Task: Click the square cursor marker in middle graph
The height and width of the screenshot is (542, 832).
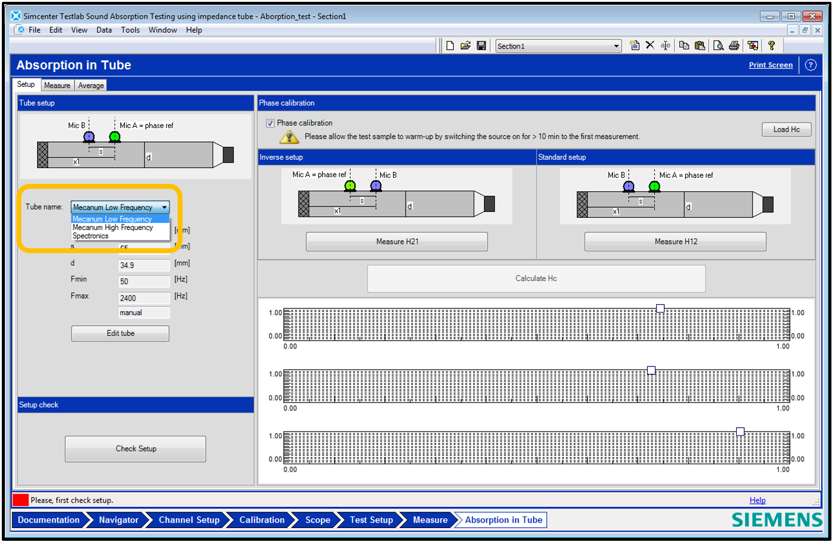Action: pos(651,370)
